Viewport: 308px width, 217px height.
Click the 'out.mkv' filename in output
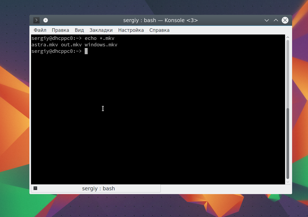[x=71, y=45]
